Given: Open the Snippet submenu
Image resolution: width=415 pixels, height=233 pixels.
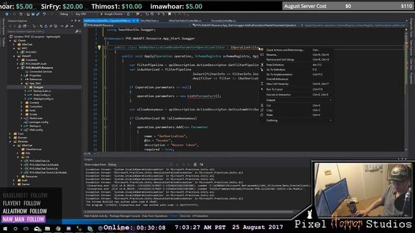Looking at the screenshot, I should tap(296, 100).
